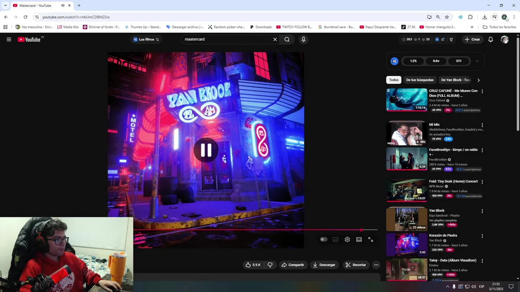Go back in the browser
The height and width of the screenshot is (292, 520).
coord(6,17)
